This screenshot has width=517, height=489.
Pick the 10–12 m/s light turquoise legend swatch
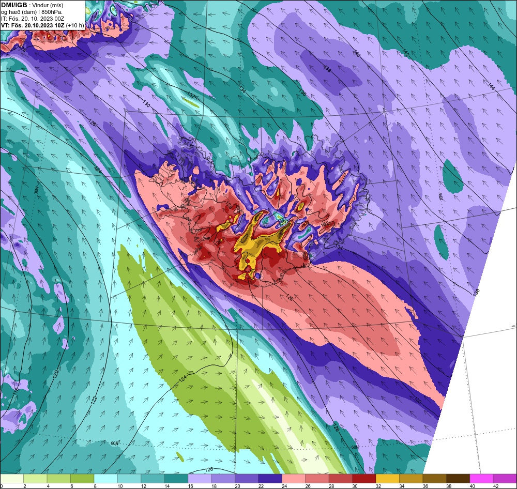pyautogui.click(x=129, y=479)
